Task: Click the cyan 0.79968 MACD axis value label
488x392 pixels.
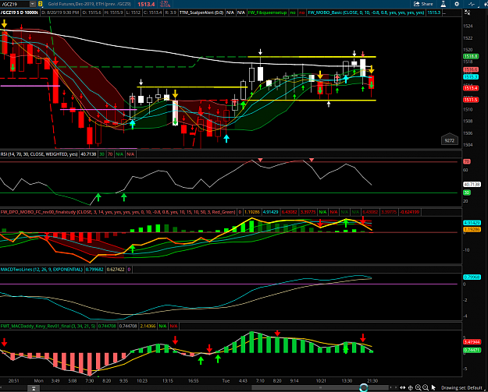Action: click(472, 277)
